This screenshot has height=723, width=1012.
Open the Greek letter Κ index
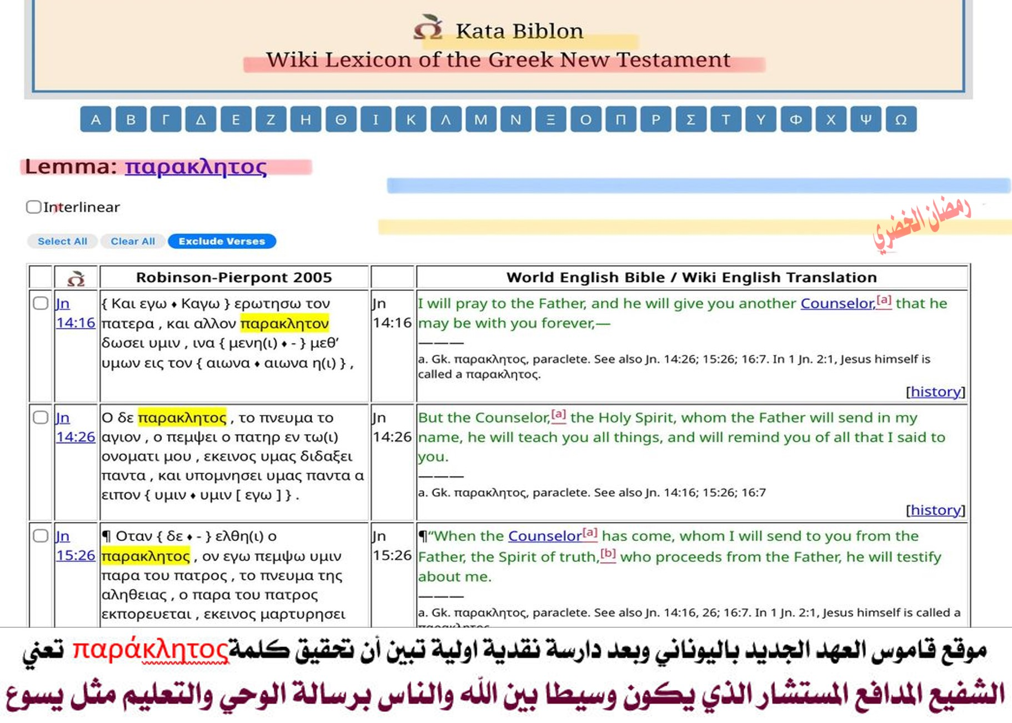[x=410, y=119]
